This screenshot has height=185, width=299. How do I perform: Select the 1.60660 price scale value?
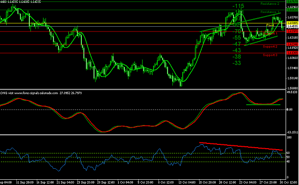click(292, 57)
